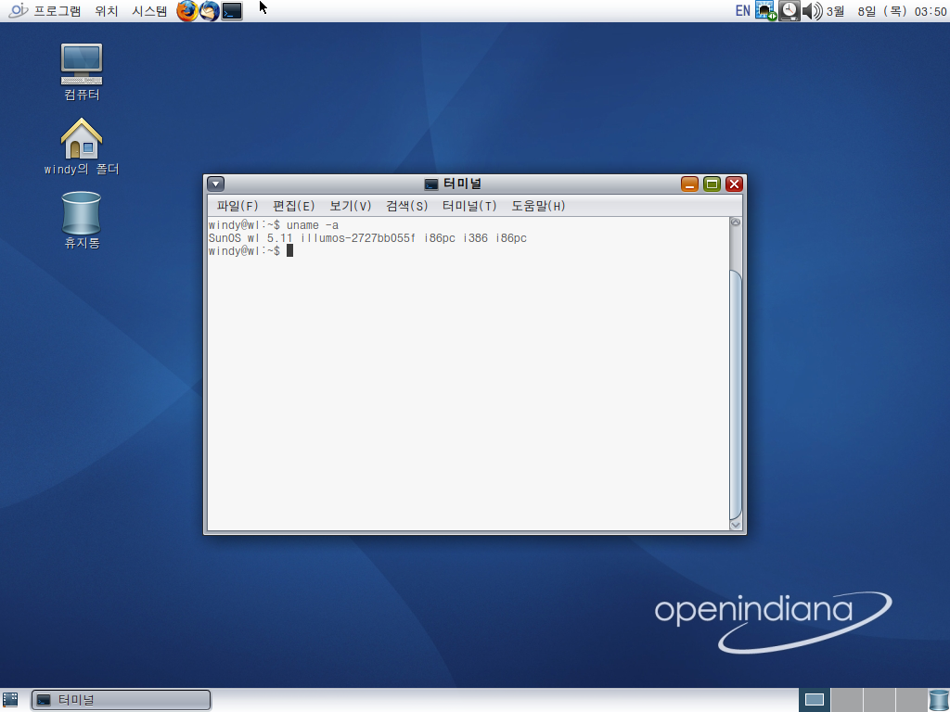Select the first active workspace in switcher
Image resolution: width=950 pixels, height=712 pixels.
pyautogui.click(x=815, y=700)
